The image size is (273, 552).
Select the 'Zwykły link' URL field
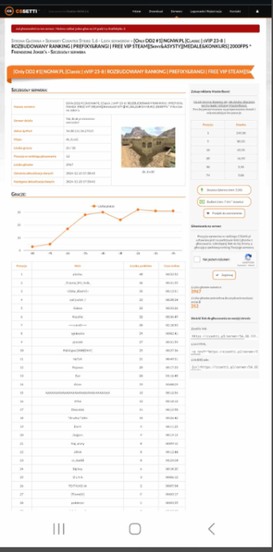tap(225, 336)
